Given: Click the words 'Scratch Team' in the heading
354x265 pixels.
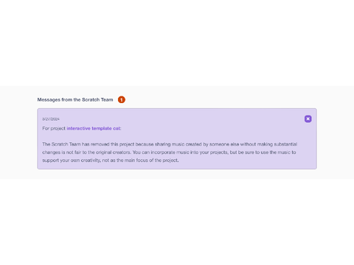Looking at the screenshot, I should coord(97,99).
